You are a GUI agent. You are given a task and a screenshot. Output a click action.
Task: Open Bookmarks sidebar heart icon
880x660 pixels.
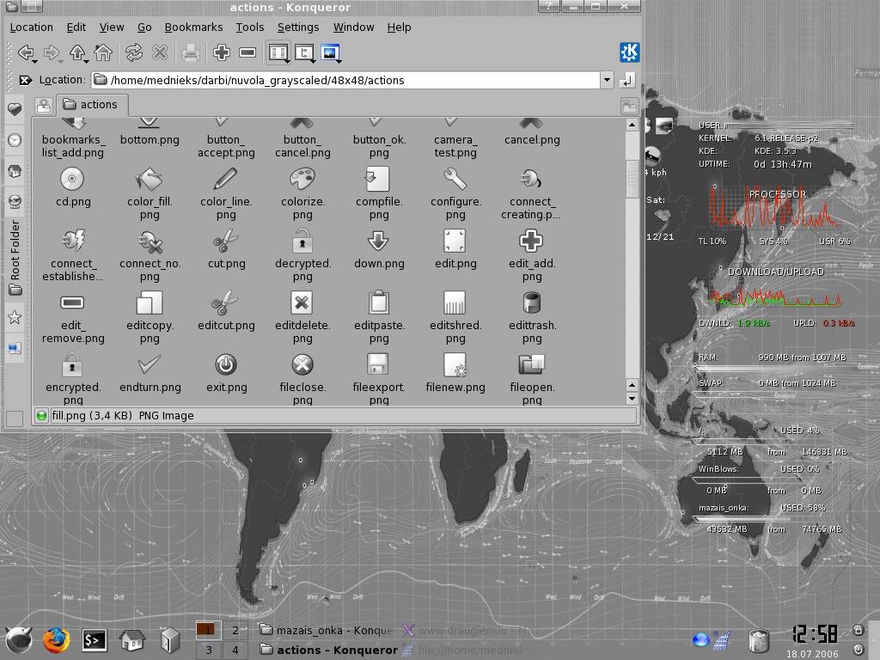coord(15,109)
